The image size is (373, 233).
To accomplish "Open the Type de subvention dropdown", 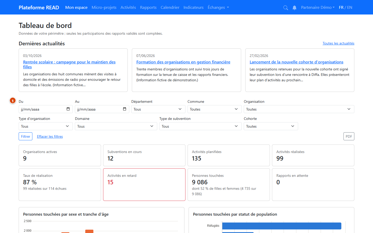I will click(x=200, y=126).
